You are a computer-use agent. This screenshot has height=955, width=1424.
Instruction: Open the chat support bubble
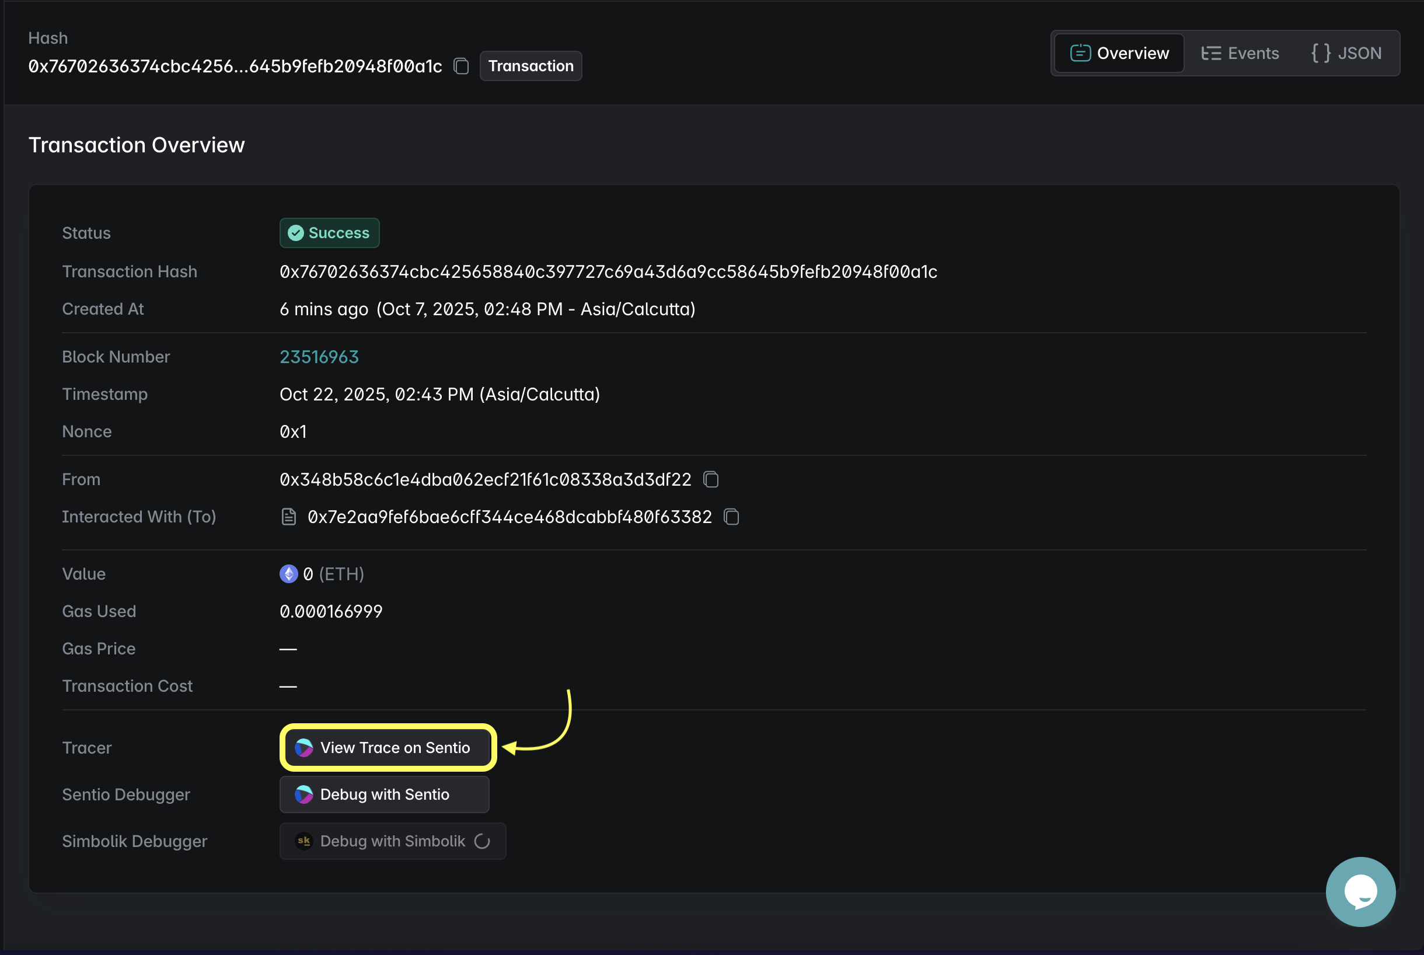pyautogui.click(x=1360, y=891)
